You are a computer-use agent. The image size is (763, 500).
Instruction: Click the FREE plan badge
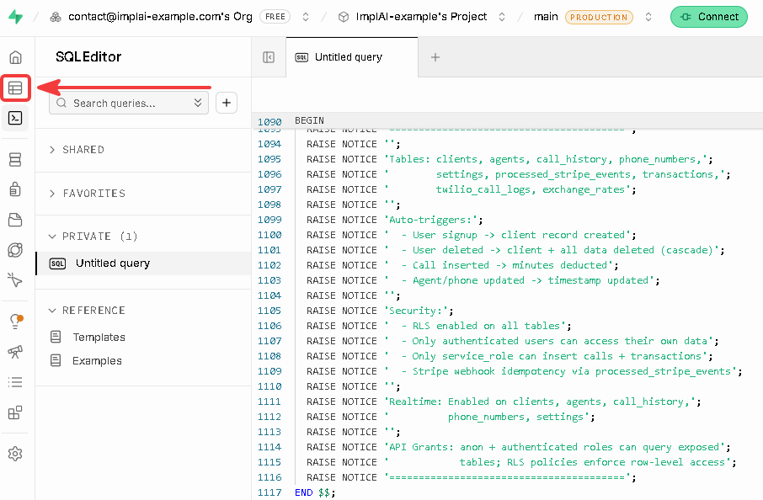(275, 17)
